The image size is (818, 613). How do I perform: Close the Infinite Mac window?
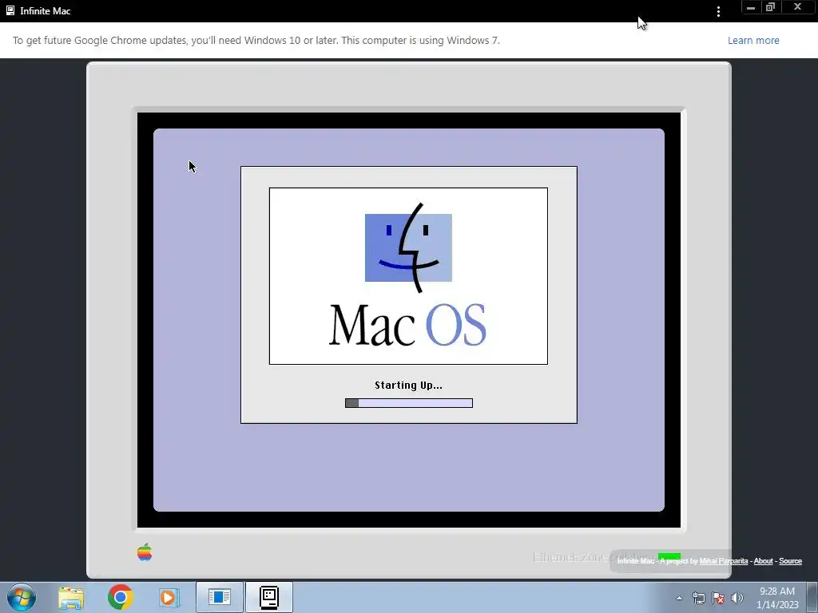797,7
